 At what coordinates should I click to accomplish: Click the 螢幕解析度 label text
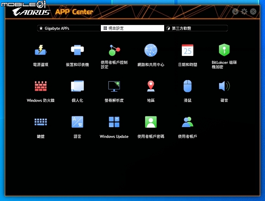pyautogui.click(x=114, y=100)
